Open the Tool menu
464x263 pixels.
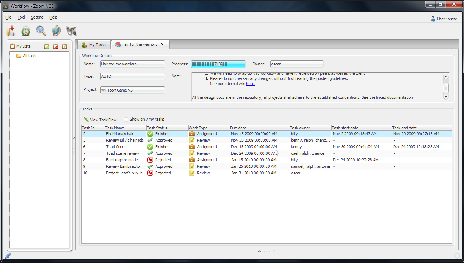click(21, 17)
